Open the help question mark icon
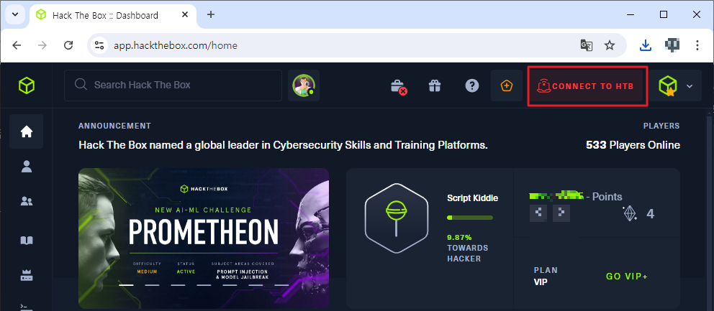Screen dimensions: 714x311 [x=472, y=85]
